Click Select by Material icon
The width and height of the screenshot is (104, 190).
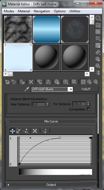(98, 66)
